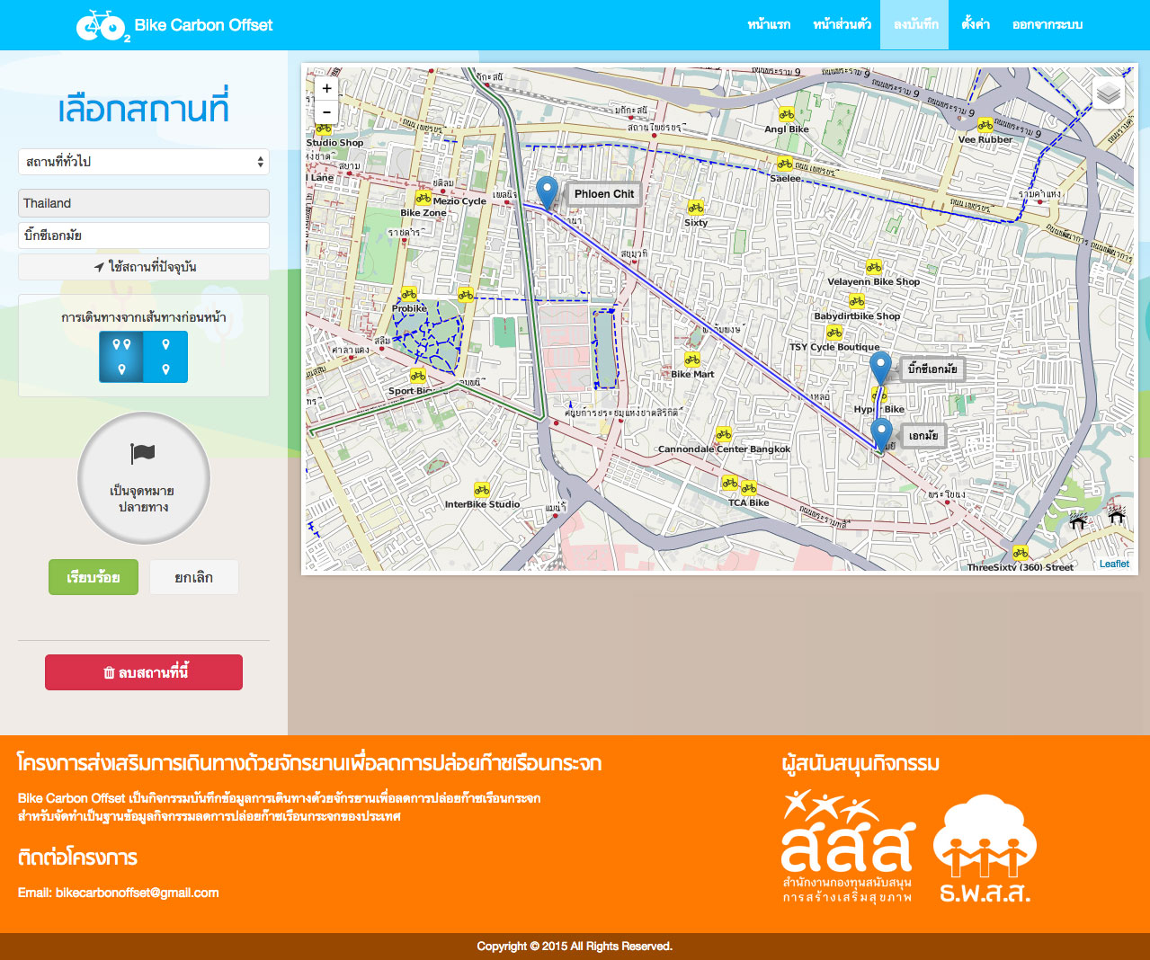Click the Bike Mart shop icon

691,360
